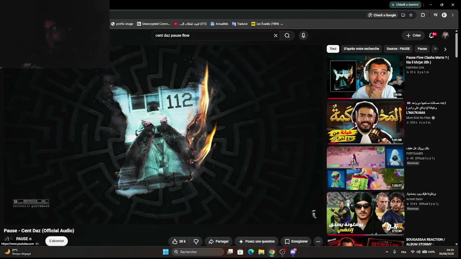The image size is (461, 259).
Task: Open Discord taskbar icon
Action: [293, 252]
